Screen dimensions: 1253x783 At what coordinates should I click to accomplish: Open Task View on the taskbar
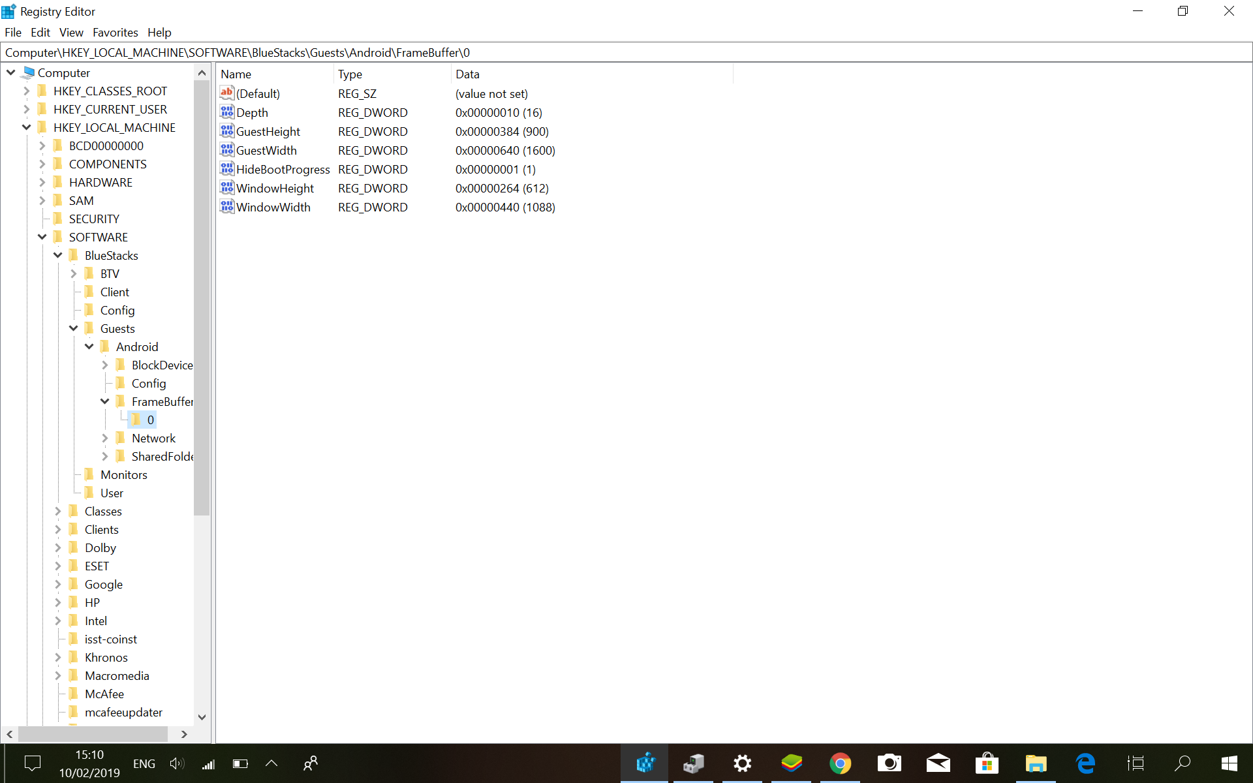tap(1136, 763)
